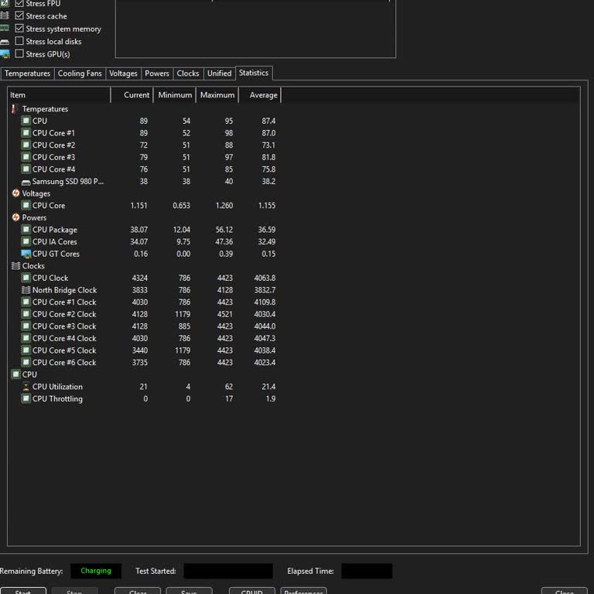Image resolution: width=594 pixels, height=594 pixels.
Task: Open the Cooling Fans tab
Action: coord(80,73)
